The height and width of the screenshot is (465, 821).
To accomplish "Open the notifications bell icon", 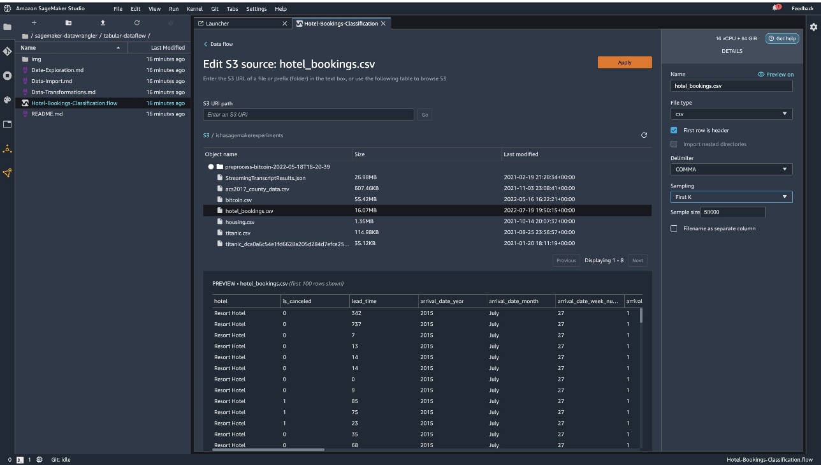I will (x=776, y=8).
